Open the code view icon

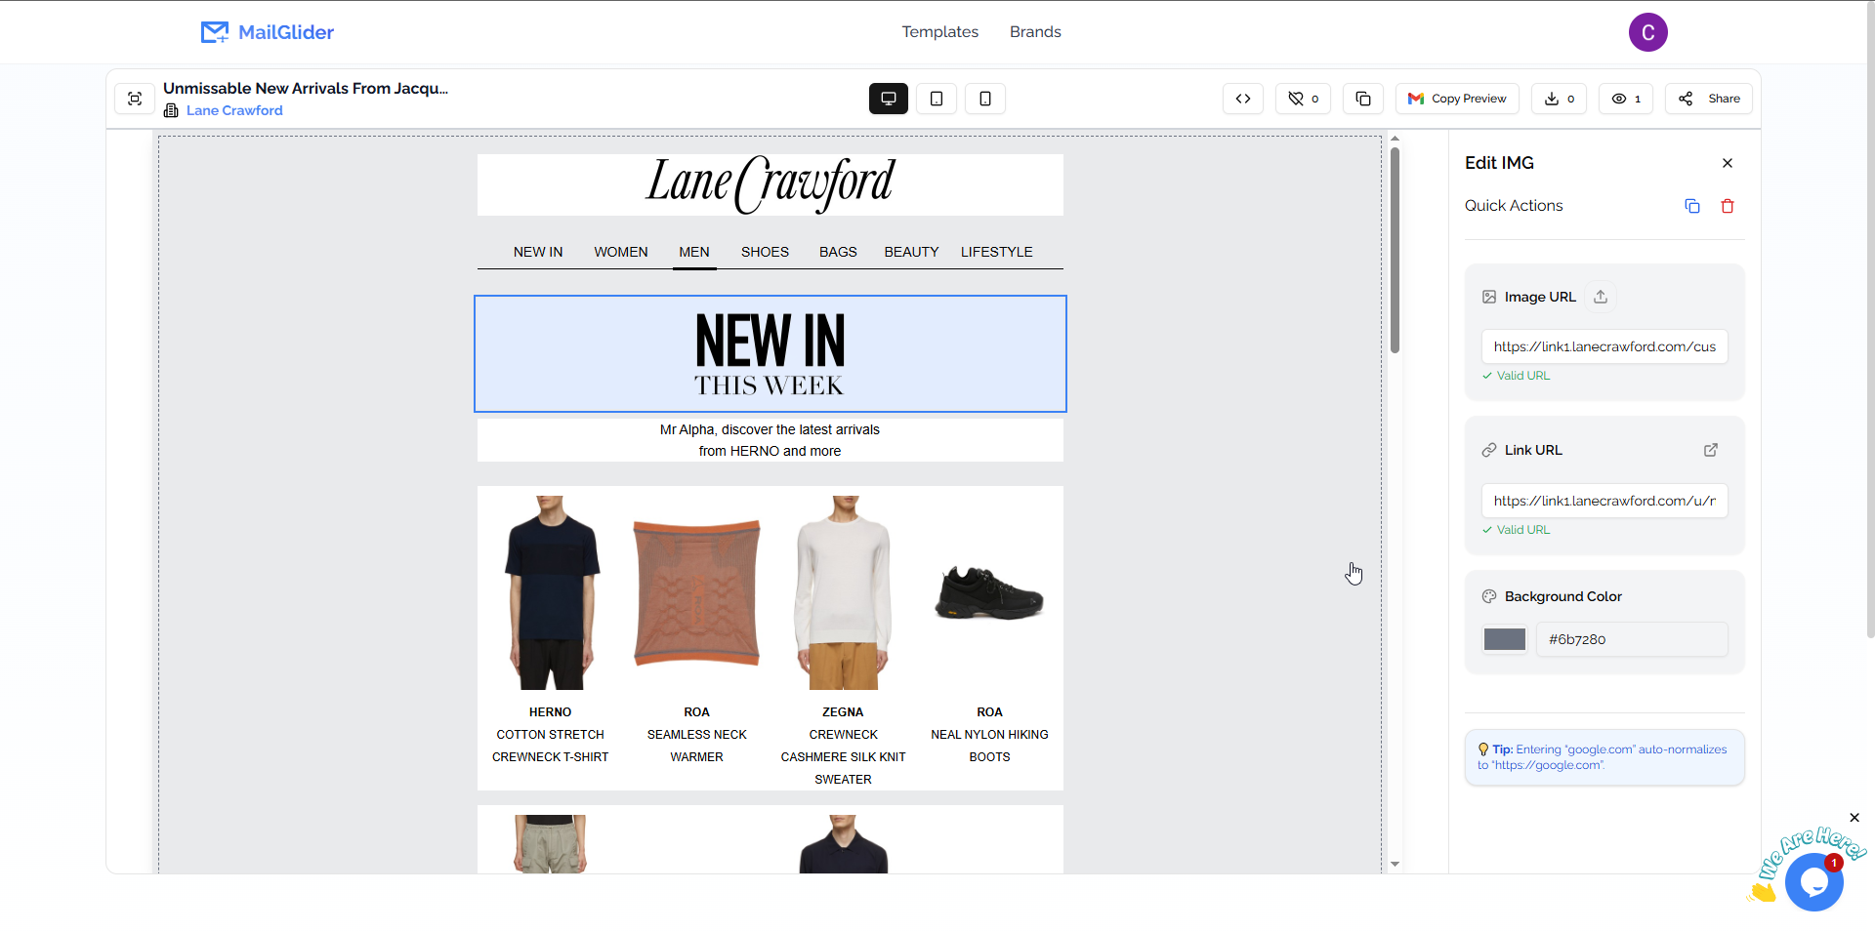tap(1243, 99)
